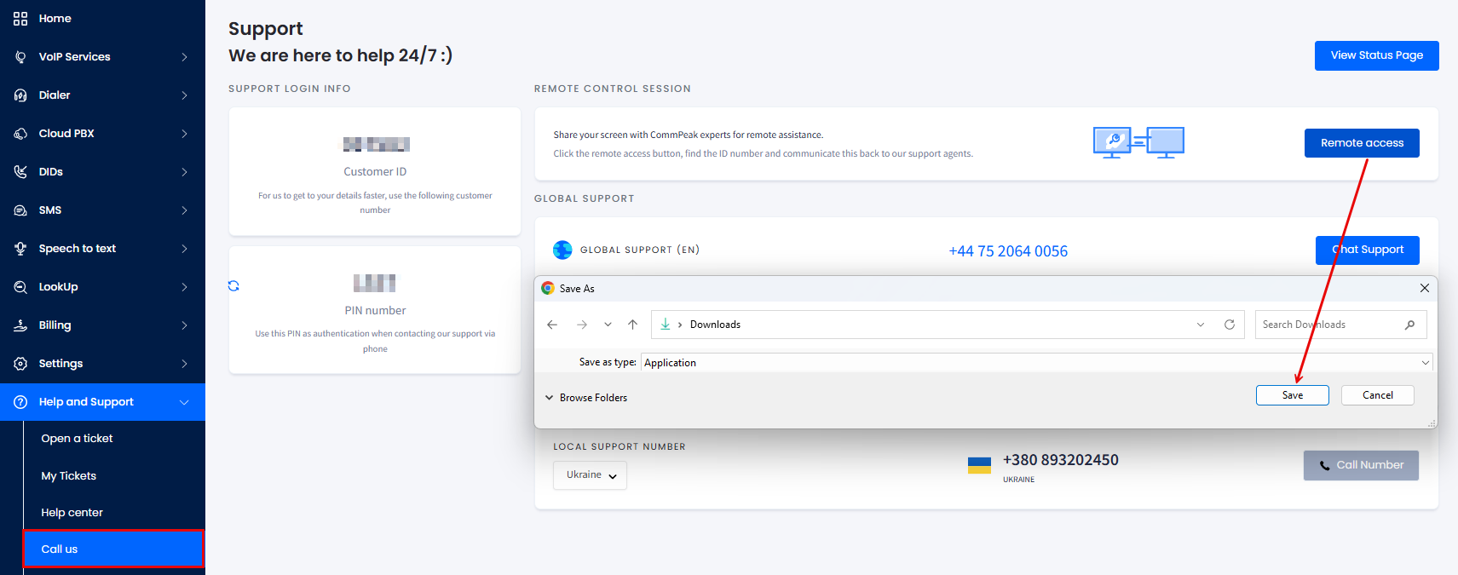The width and height of the screenshot is (1458, 575).
Task: Go up one folder level in Save As
Action: pyautogui.click(x=632, y=325)
